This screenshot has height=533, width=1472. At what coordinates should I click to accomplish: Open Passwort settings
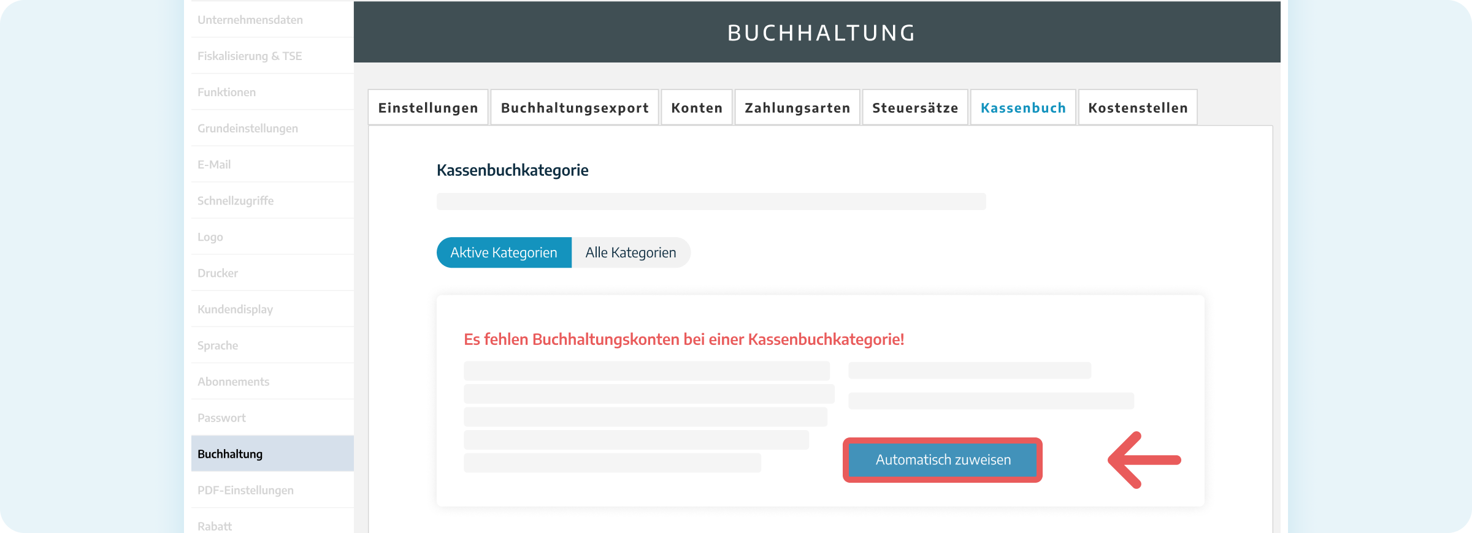(272, 417)
